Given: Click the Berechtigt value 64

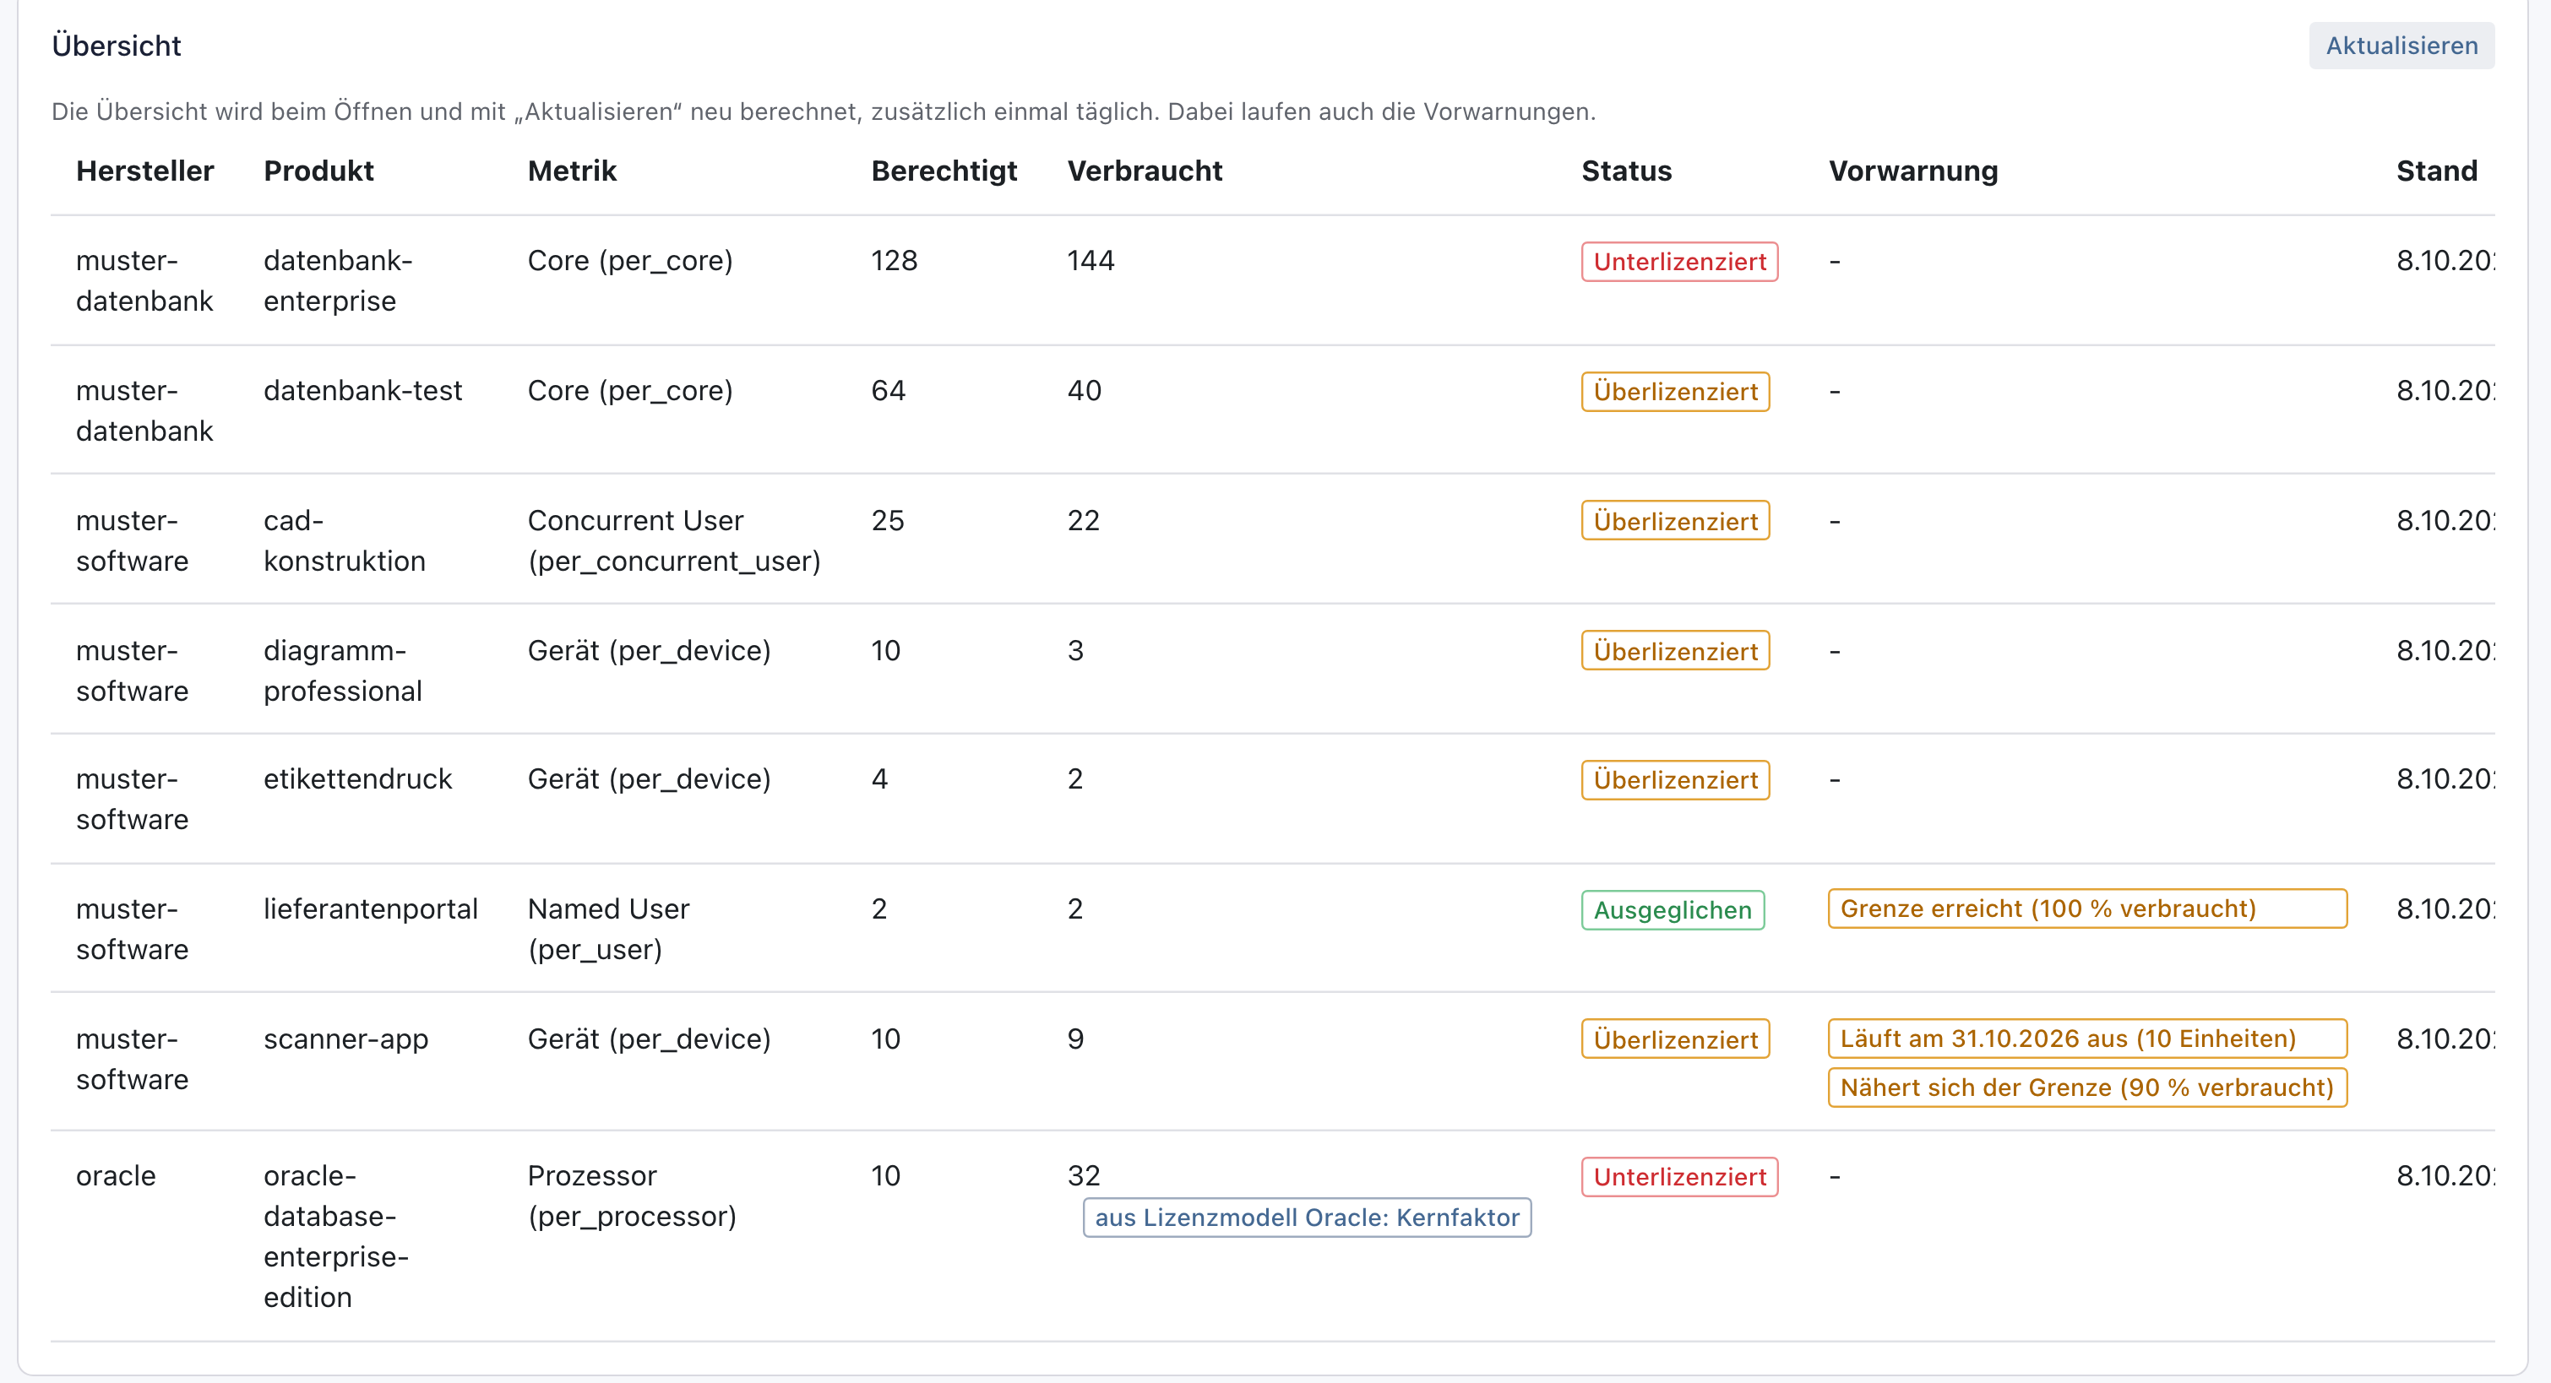Looking at the screenshot, I should (x=887, y=390).
